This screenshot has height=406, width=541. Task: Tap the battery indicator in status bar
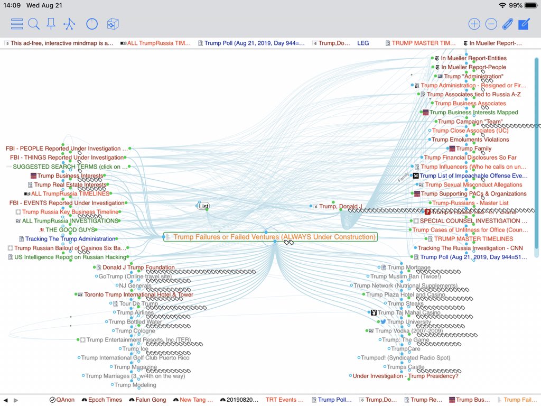coord(530,5)
